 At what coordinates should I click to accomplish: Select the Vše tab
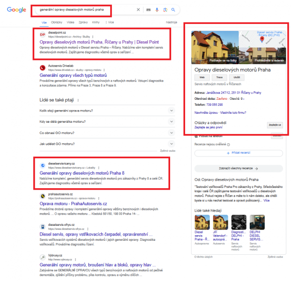click(44, 22)
